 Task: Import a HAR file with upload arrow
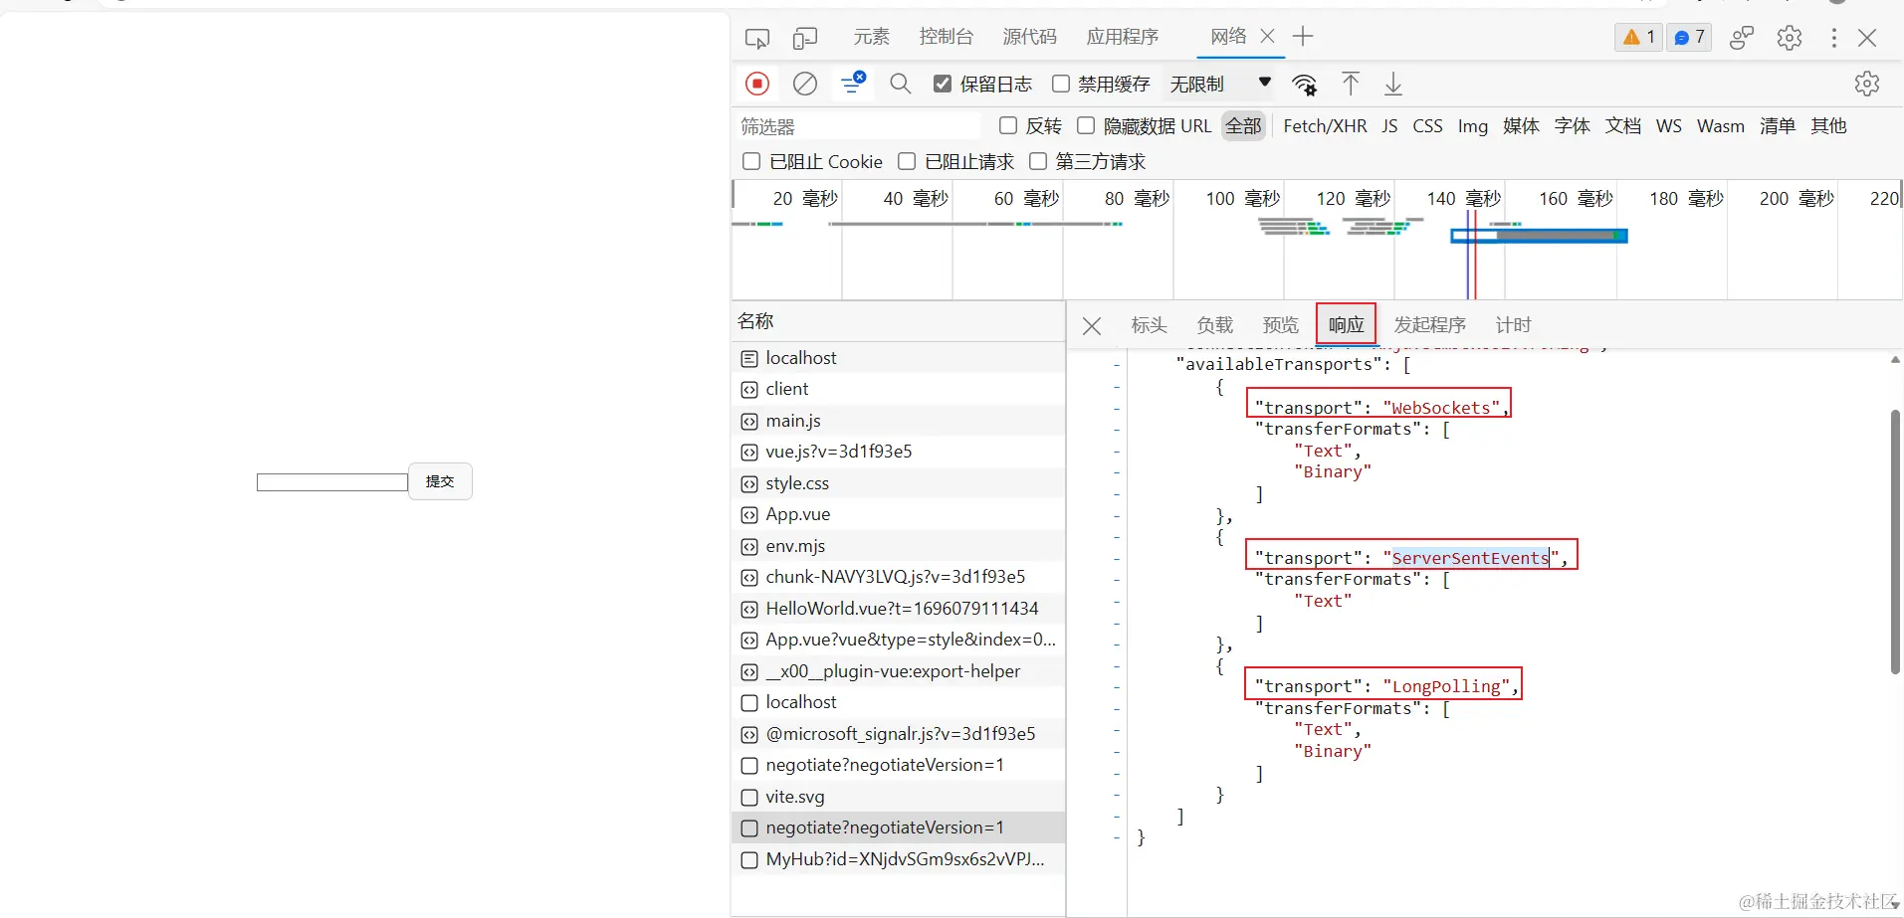tap(1351, 84)
